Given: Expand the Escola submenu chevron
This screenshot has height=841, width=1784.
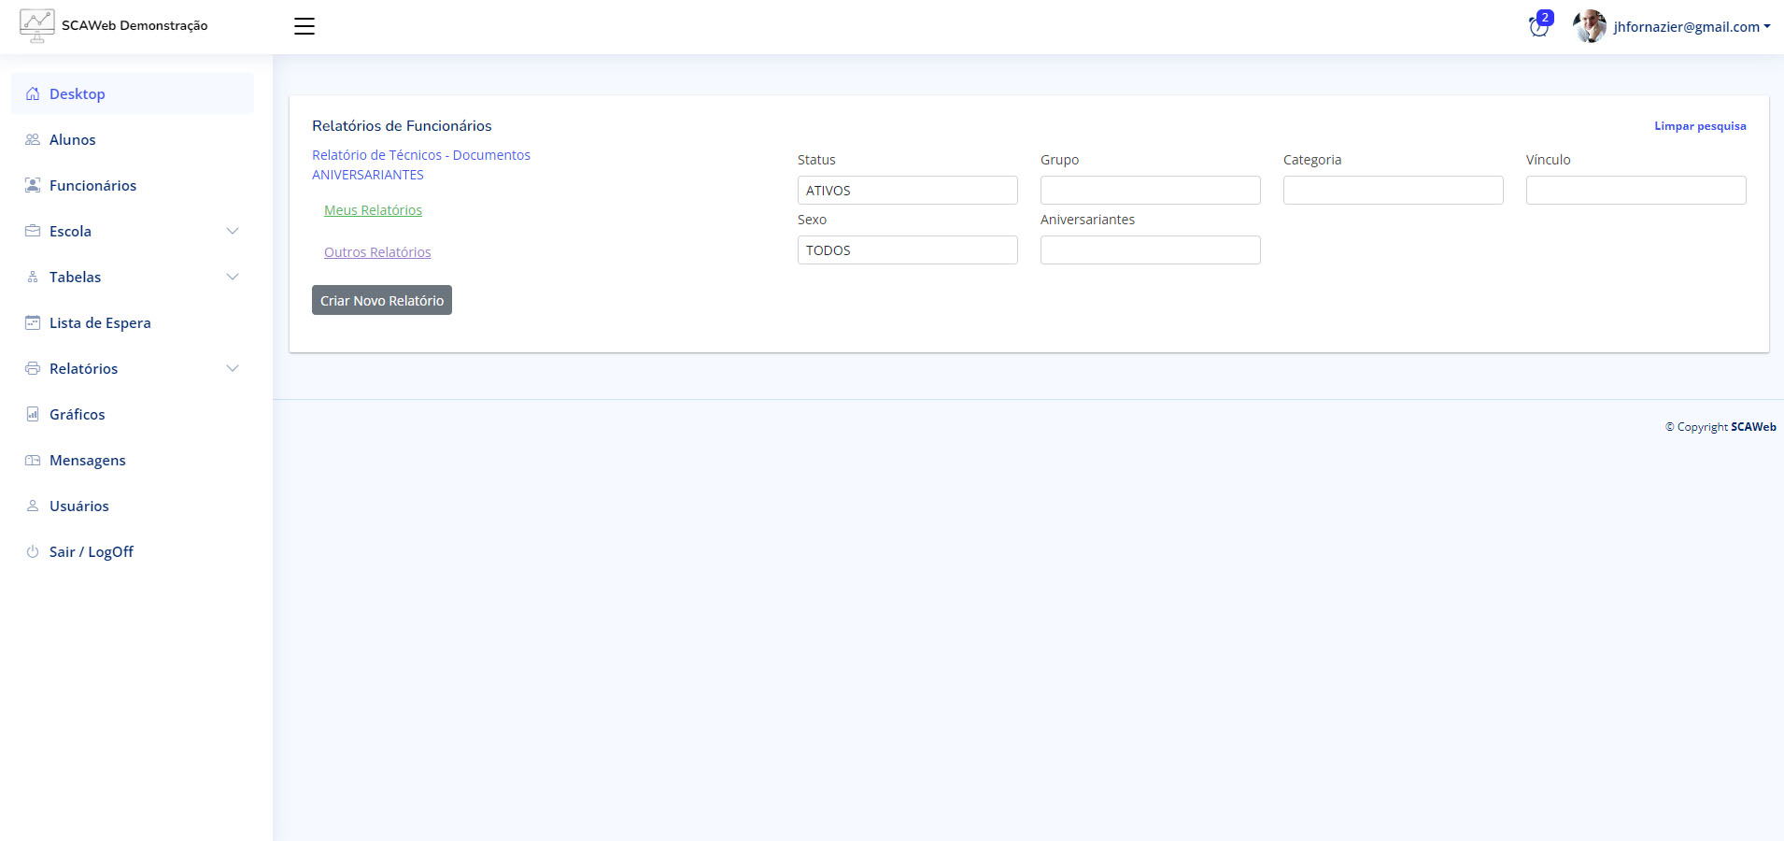Looking at the screenshot, I should (x=233, y=231).
